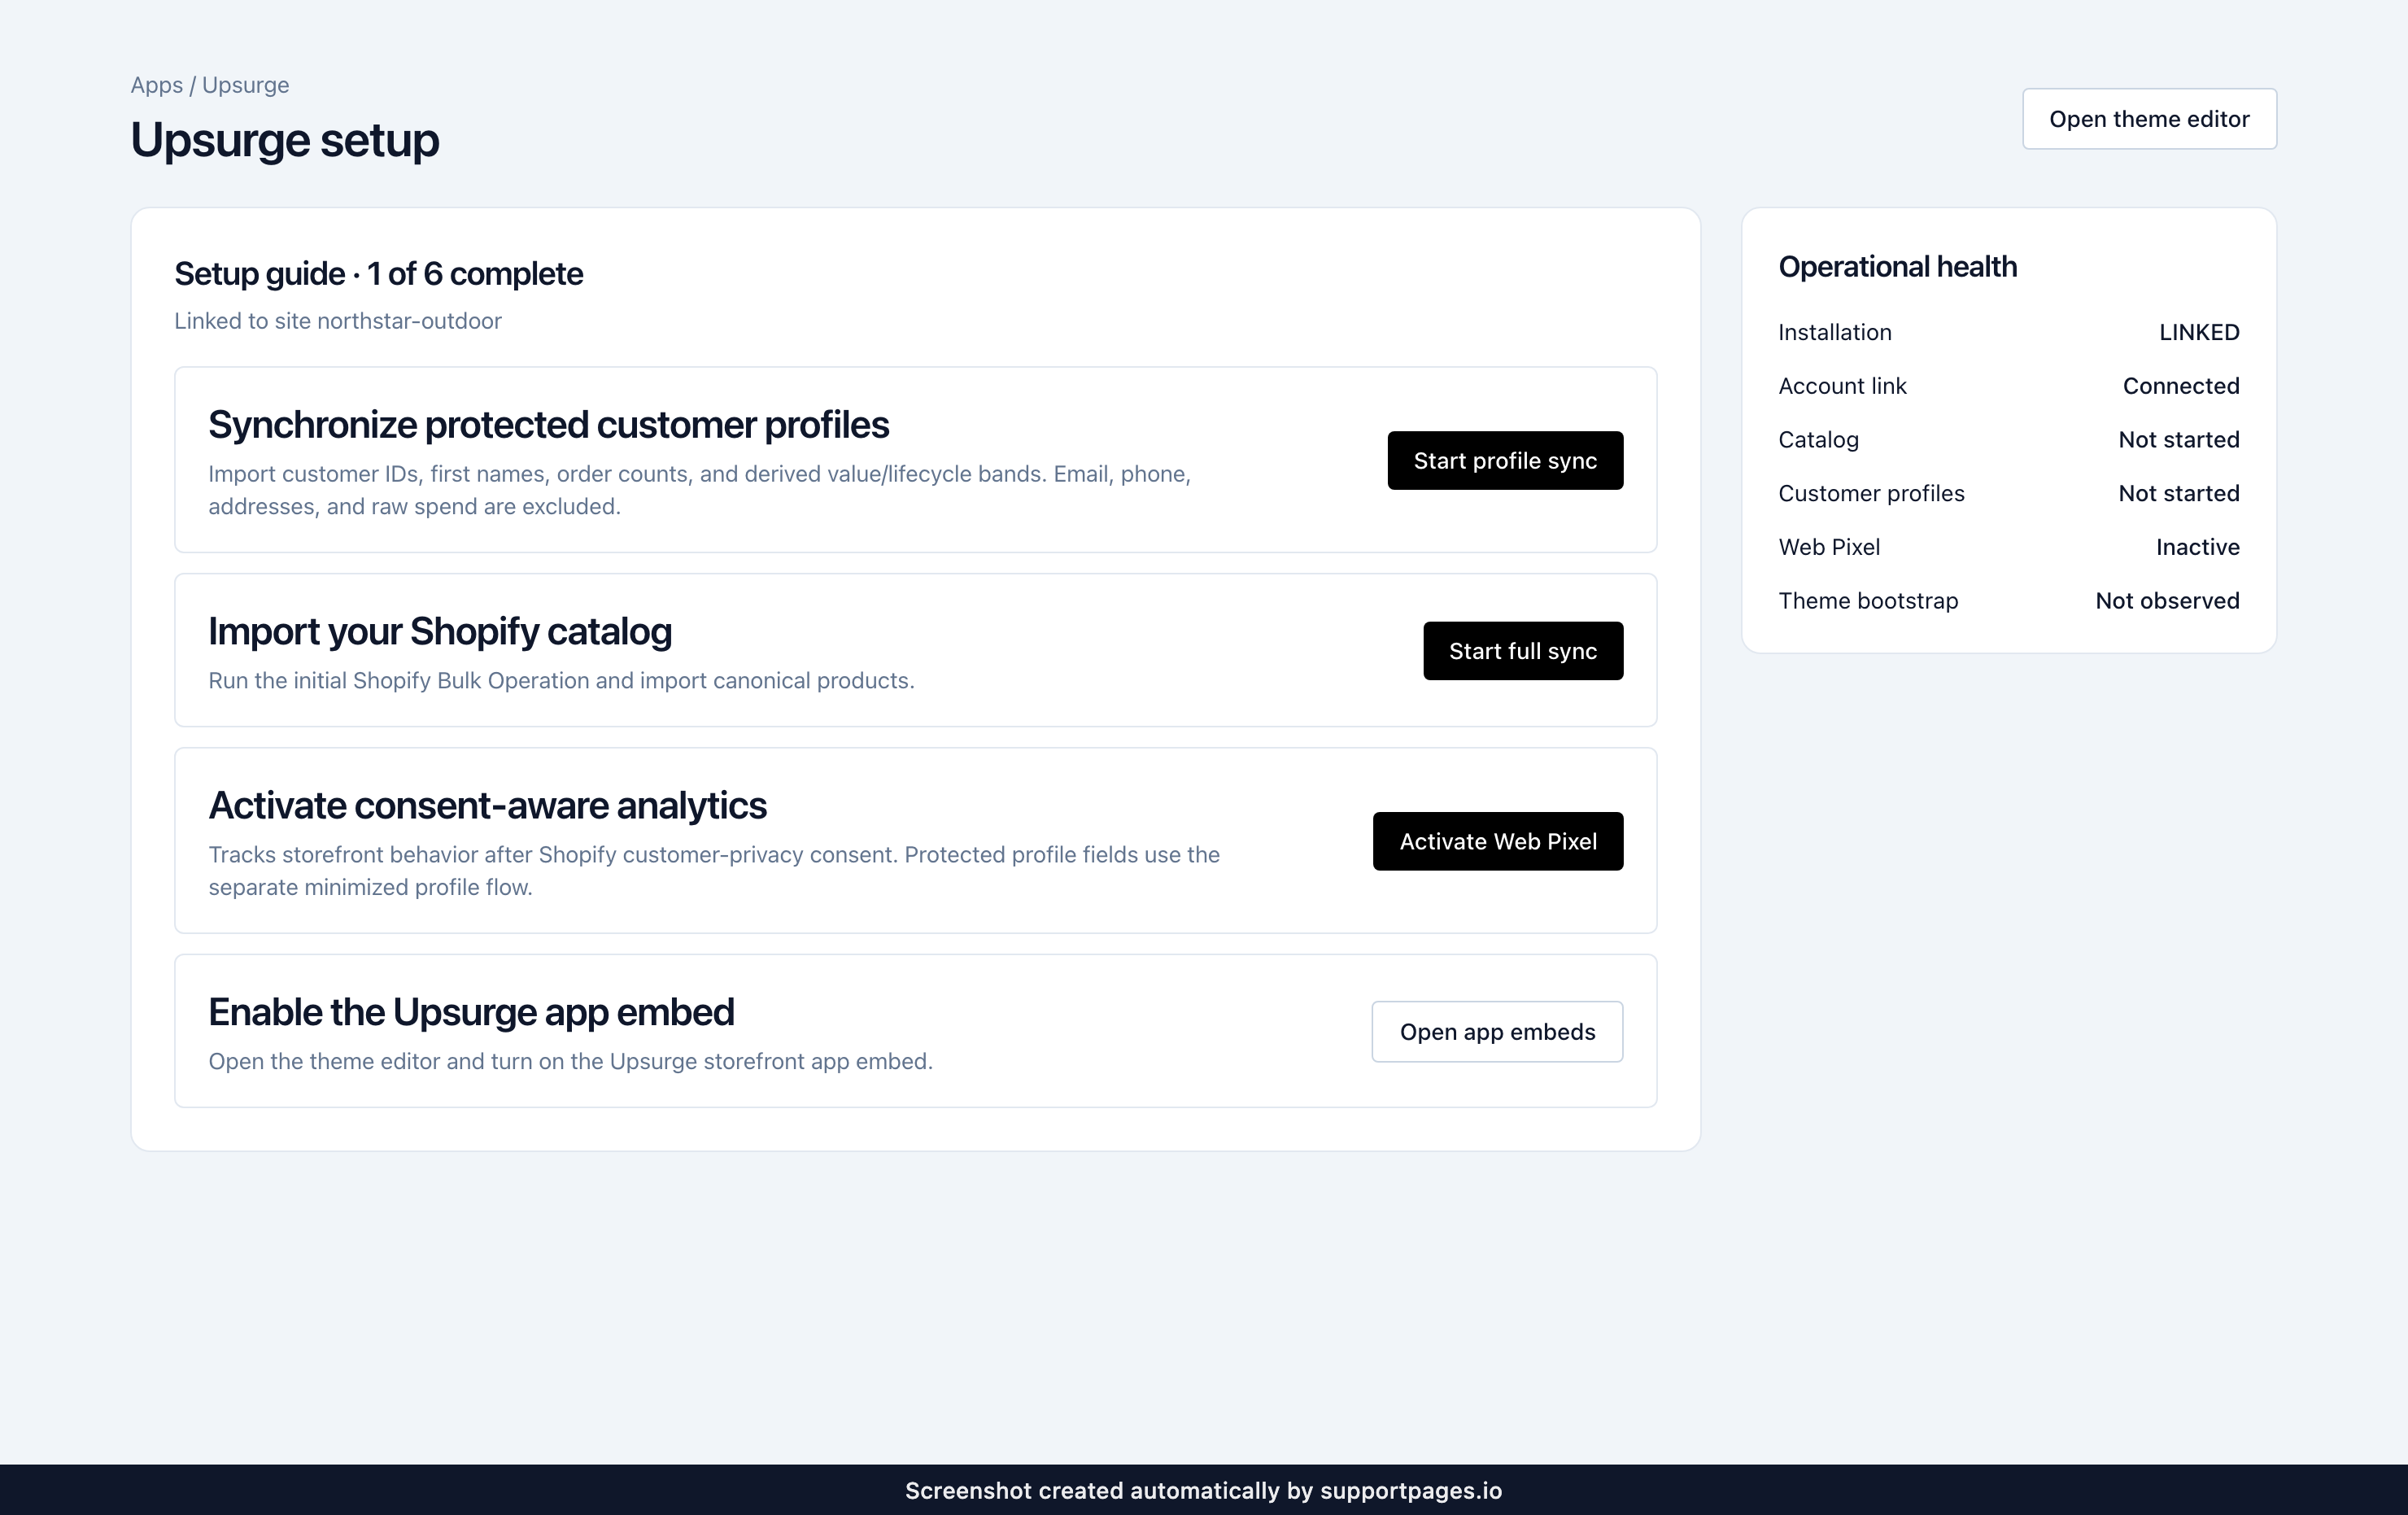
Task: Click the Installation label in health panel
Action: pyautogui.click(x=1835, y=332)
